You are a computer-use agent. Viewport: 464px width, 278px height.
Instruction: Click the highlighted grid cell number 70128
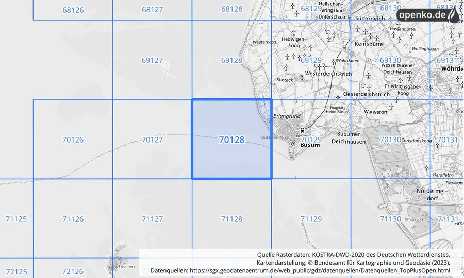tap(231, 140)
